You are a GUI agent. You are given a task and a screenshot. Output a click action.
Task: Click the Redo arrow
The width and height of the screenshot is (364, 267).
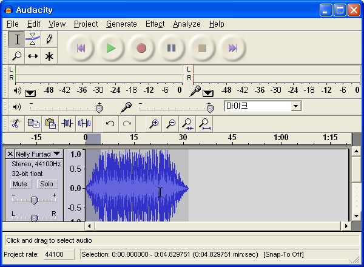pos(127,123)
